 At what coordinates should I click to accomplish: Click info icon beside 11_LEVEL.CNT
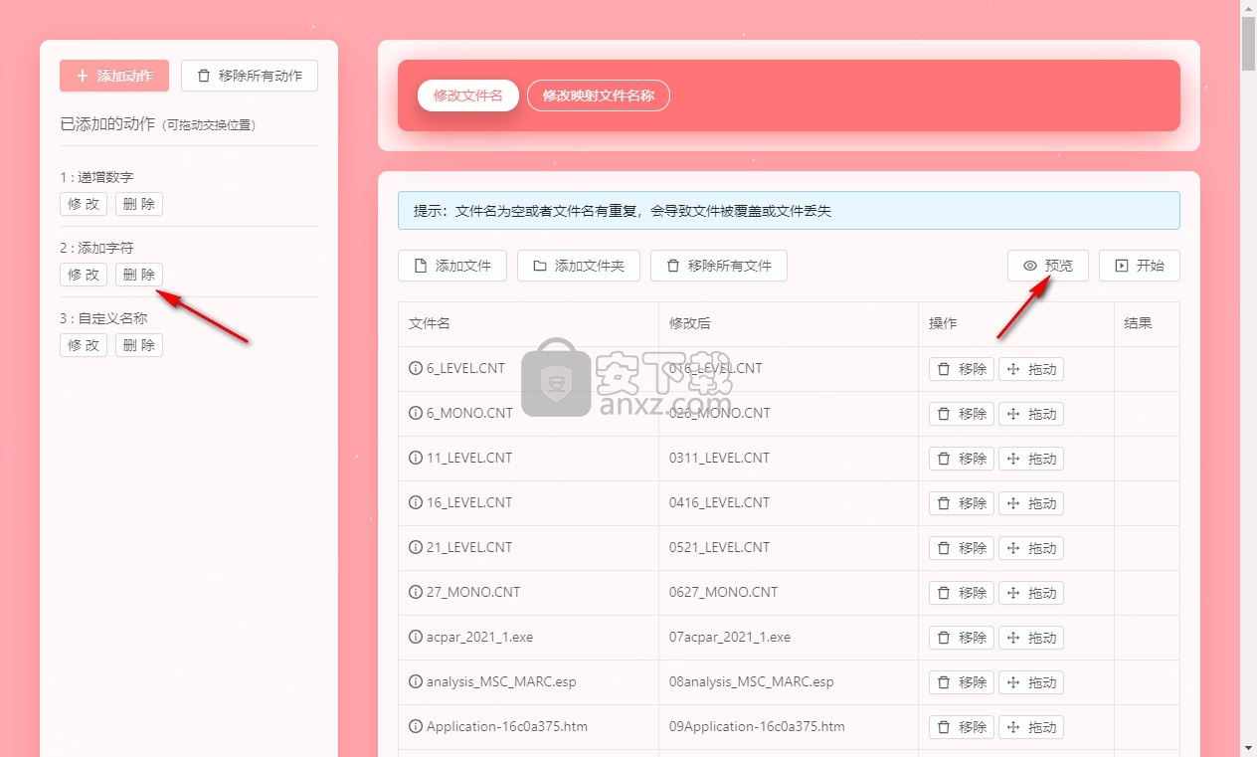tap(416, 458)
